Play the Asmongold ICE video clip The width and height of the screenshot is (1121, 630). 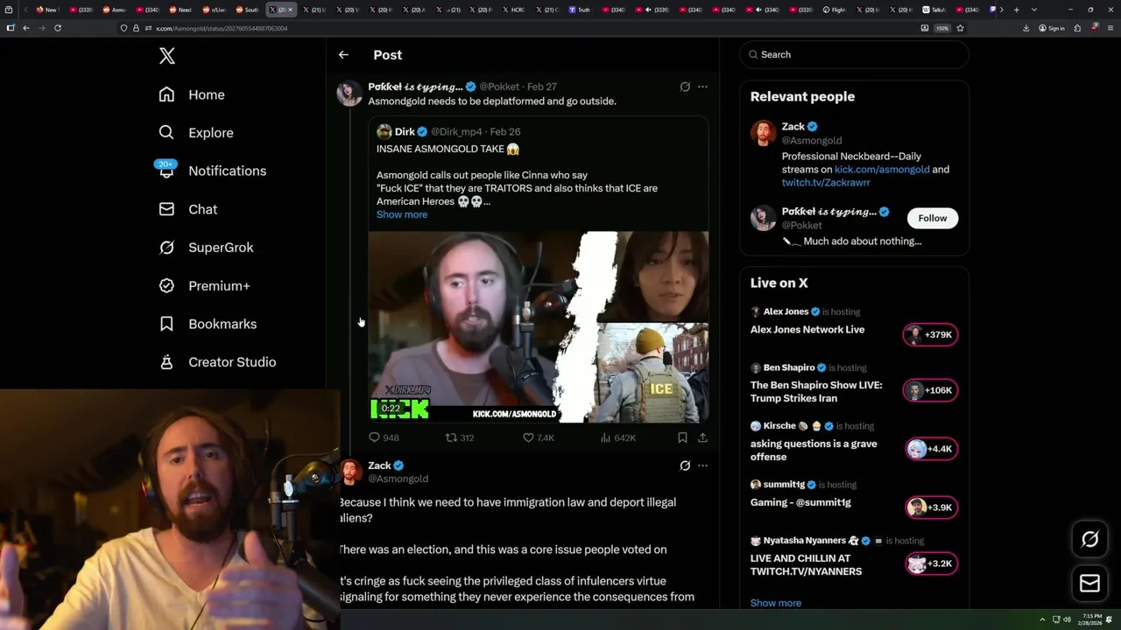[538, 326]
